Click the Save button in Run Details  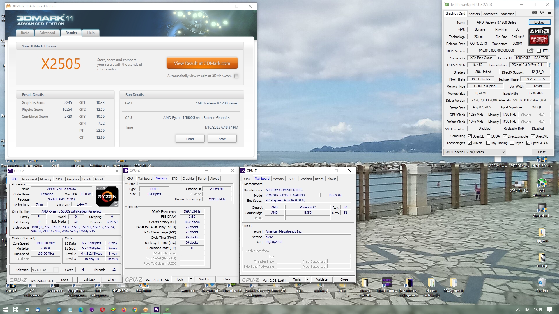pyautogui.click(x=222, y=139)
